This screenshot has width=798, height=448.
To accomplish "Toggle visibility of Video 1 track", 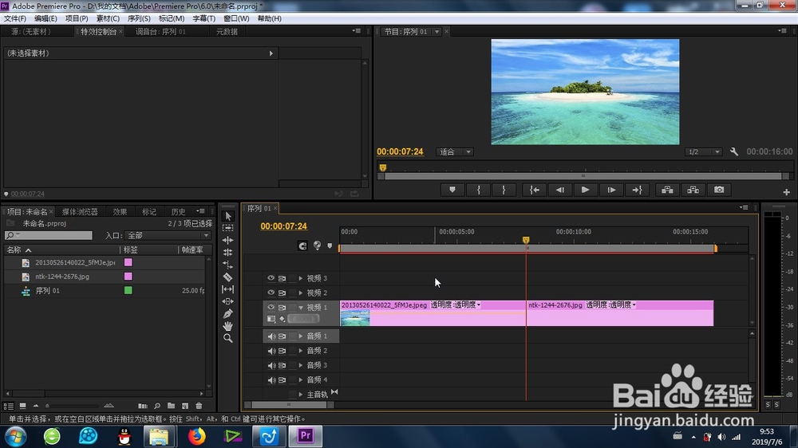I will point(271,307).
